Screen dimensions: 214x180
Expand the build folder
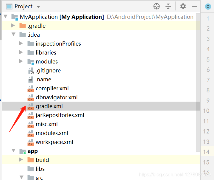pyautogui.click(x=21, y=160)
